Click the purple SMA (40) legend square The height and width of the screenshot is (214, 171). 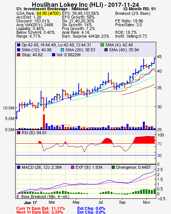coord(106,50)
